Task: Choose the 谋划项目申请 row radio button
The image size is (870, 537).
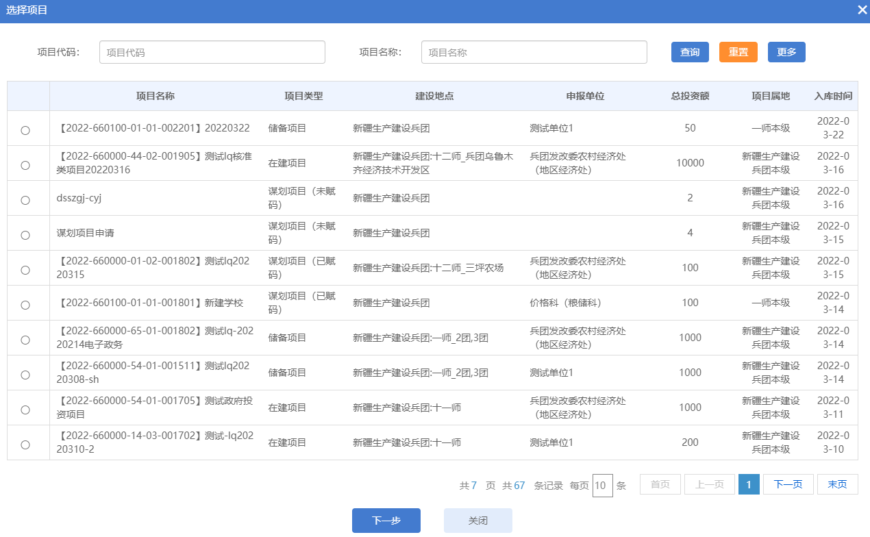Action: click(x=25, y=235)
